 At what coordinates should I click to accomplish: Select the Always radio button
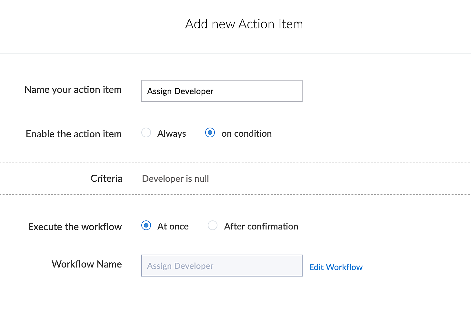[x=146, y=133]
